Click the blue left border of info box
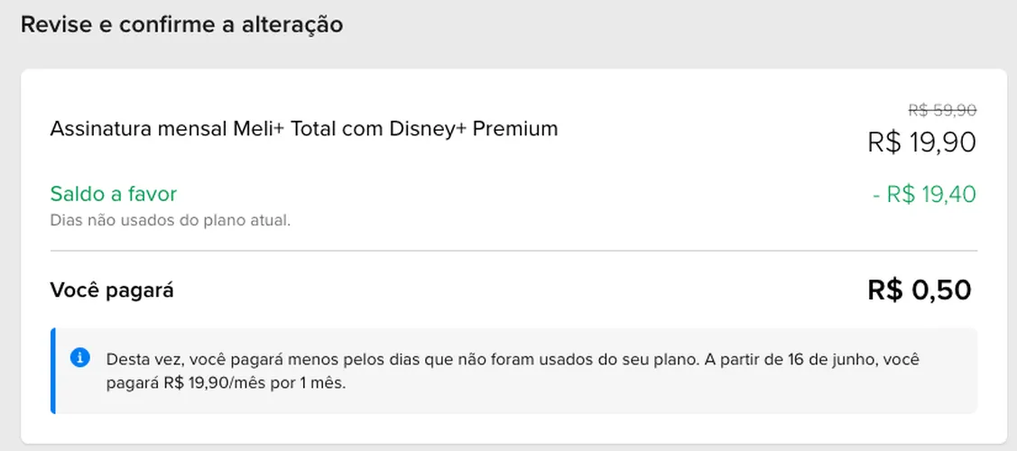Image resolution: width=1017 pixels, height=451 pixels. tap(53, 371)
